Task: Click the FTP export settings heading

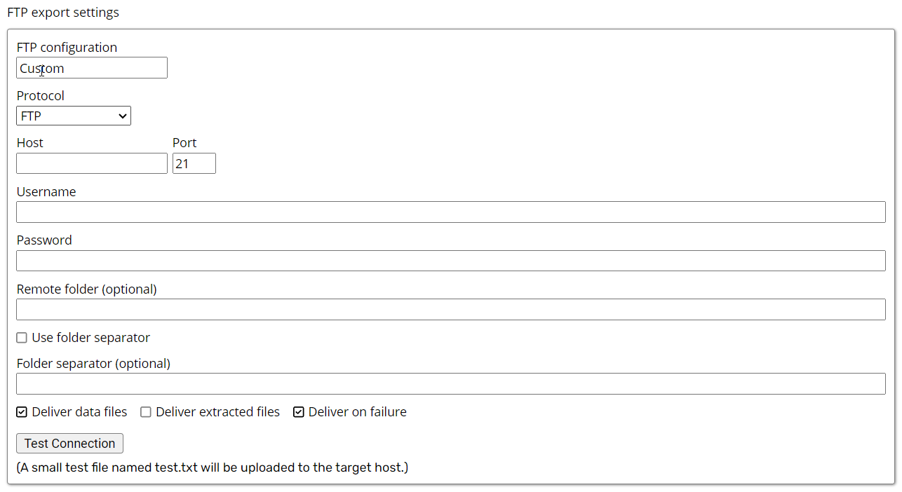Action: (63, 13)
